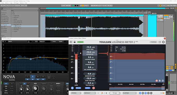Choose the high shelf filter shape icon in Nova

(x=28, y=84)
